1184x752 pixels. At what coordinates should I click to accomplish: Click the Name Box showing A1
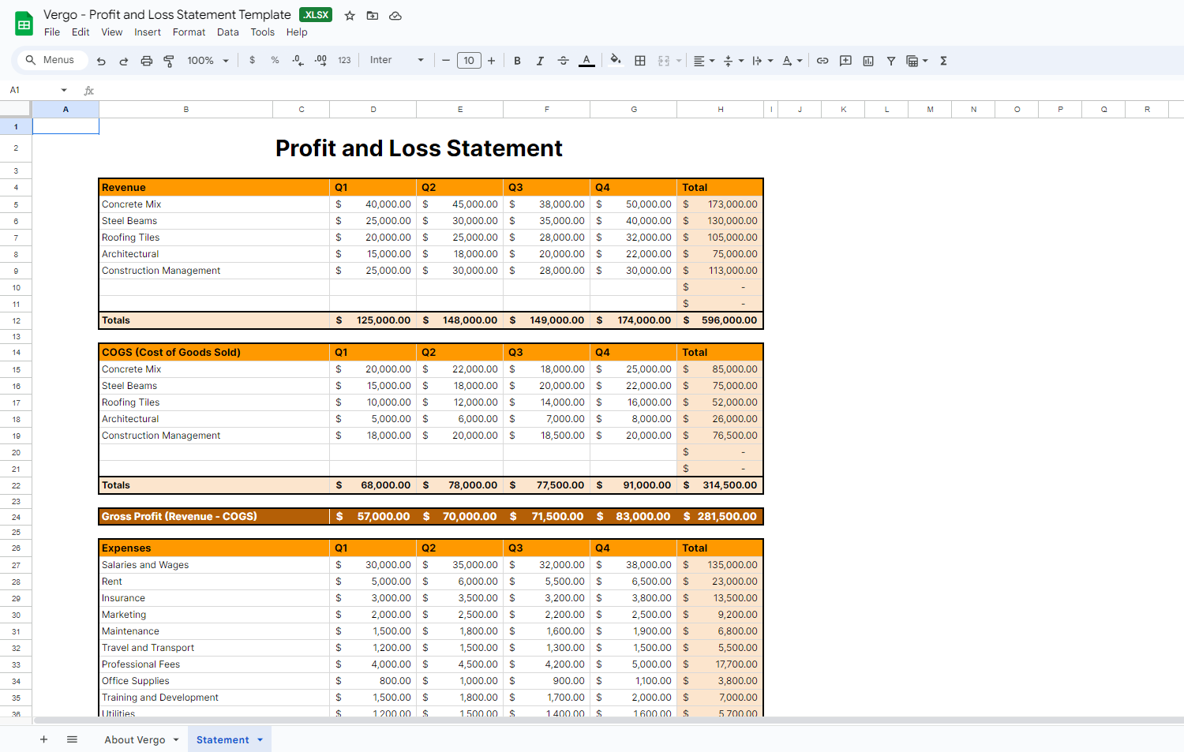point(38,90)
